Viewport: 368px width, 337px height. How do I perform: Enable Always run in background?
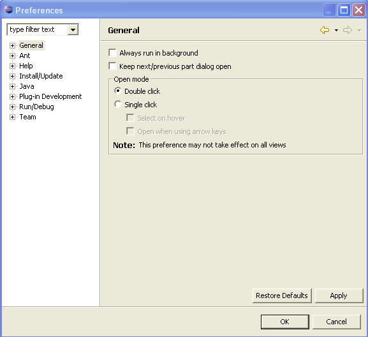point(113,52)
